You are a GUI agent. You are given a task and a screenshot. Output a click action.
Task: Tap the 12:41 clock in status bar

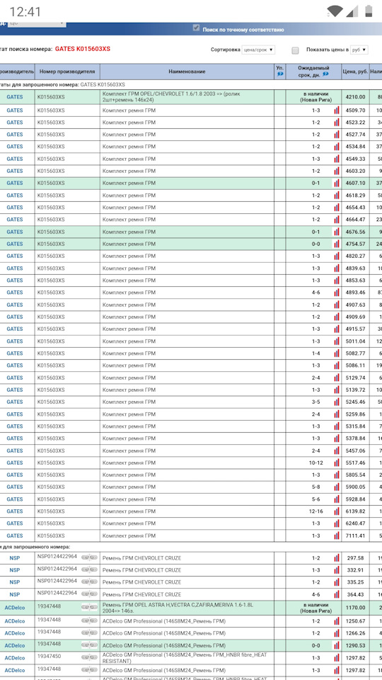coord(25,11)
